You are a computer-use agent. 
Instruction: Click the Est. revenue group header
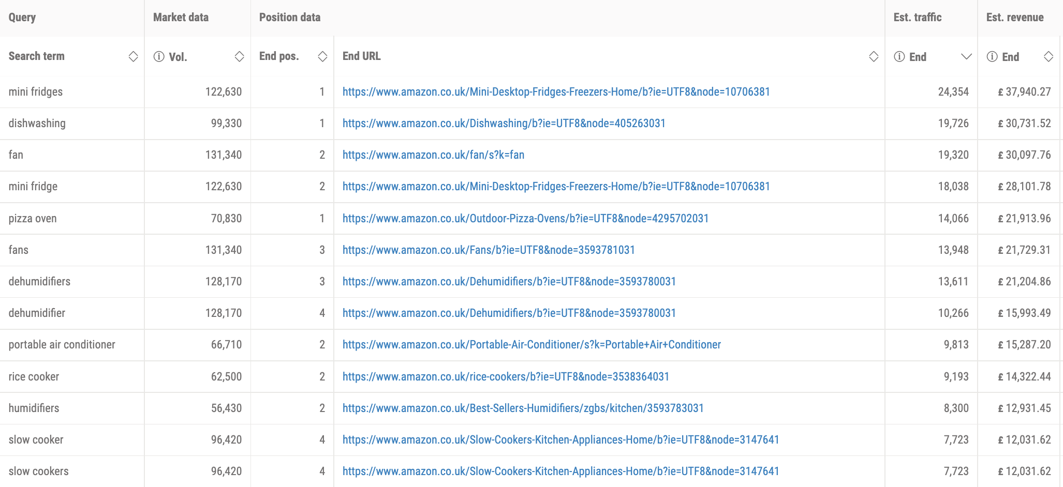[1015, 18]
